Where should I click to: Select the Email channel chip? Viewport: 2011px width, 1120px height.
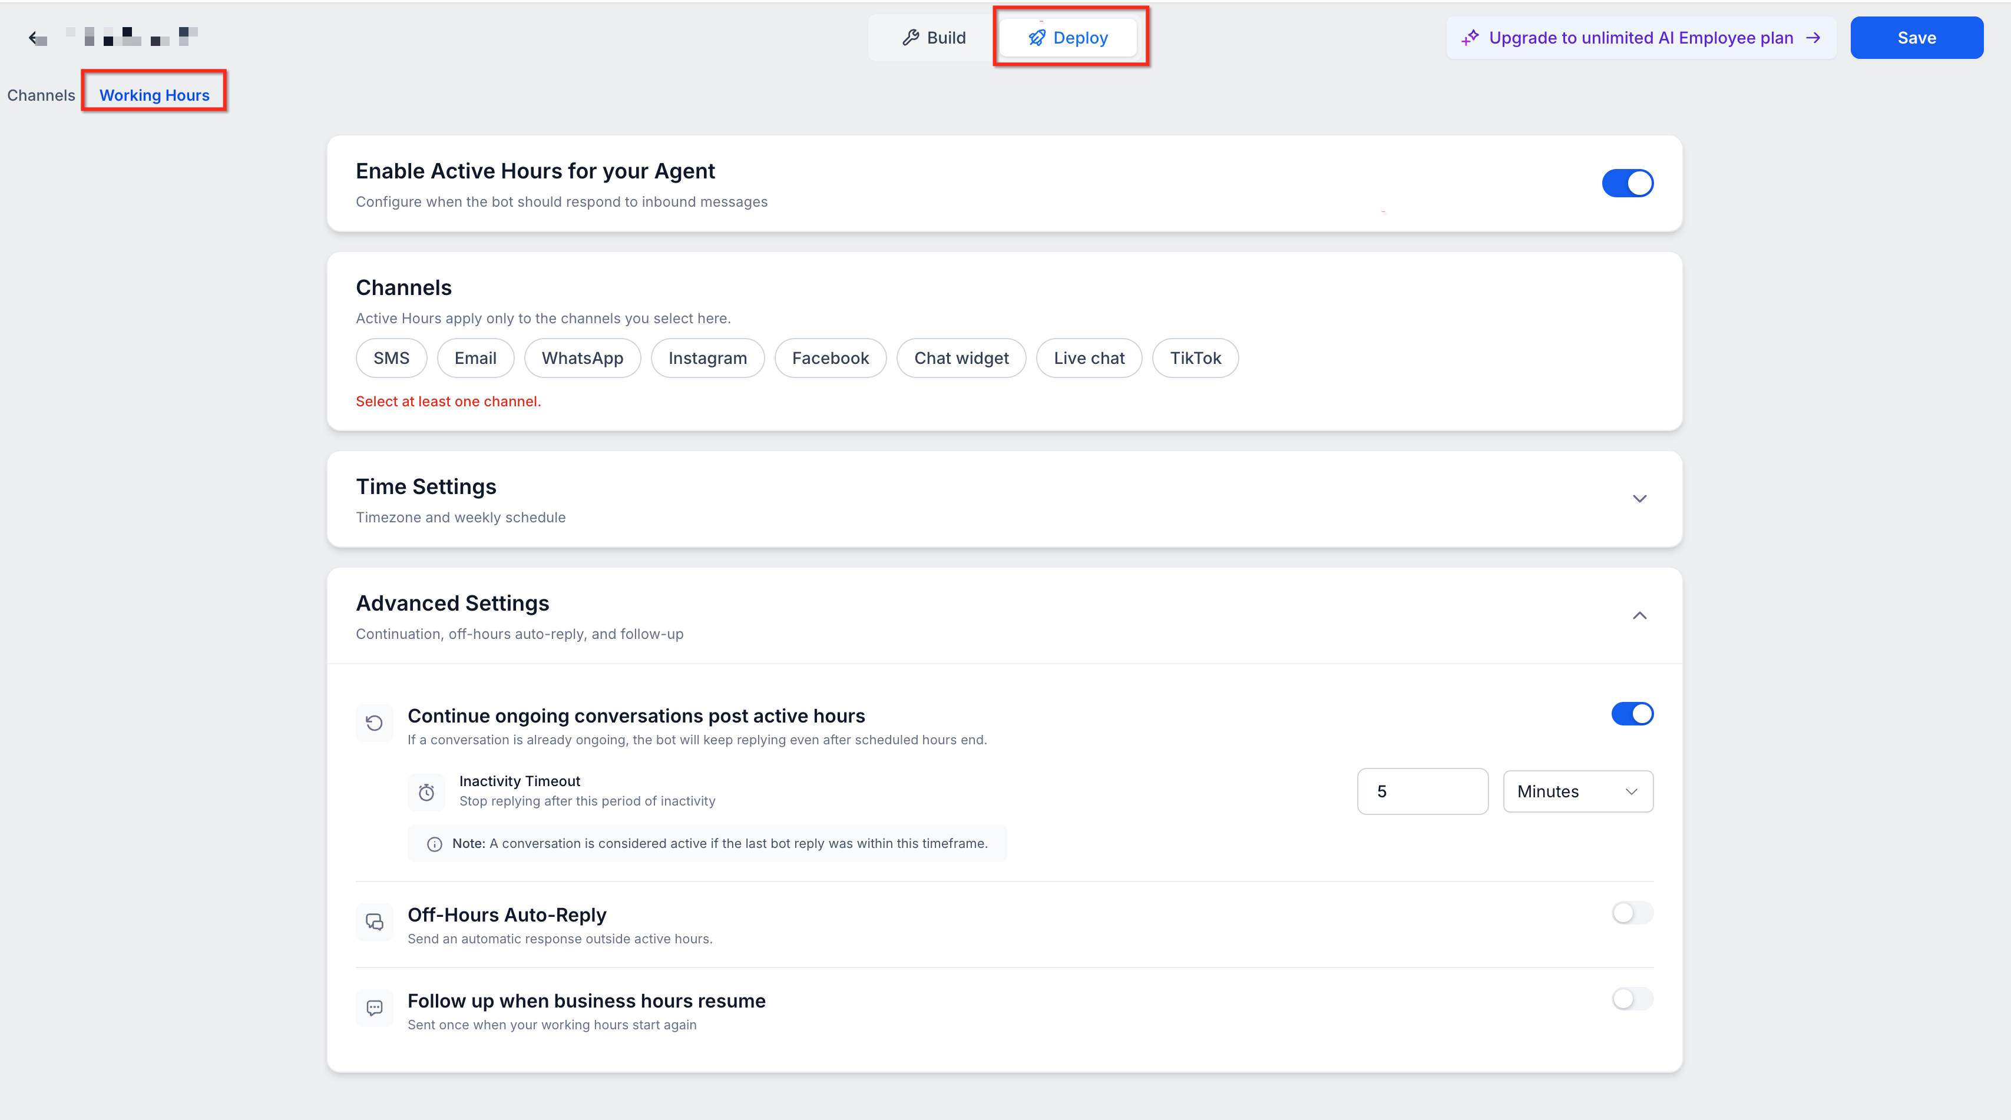(475, 358)
